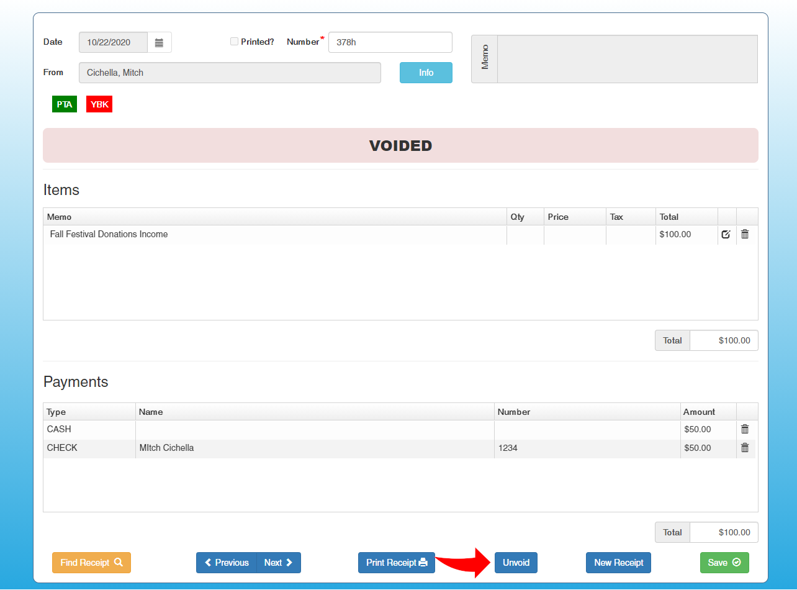Click the Info button
The height and width of the screenshot is (590, 797).
[426, 73]
